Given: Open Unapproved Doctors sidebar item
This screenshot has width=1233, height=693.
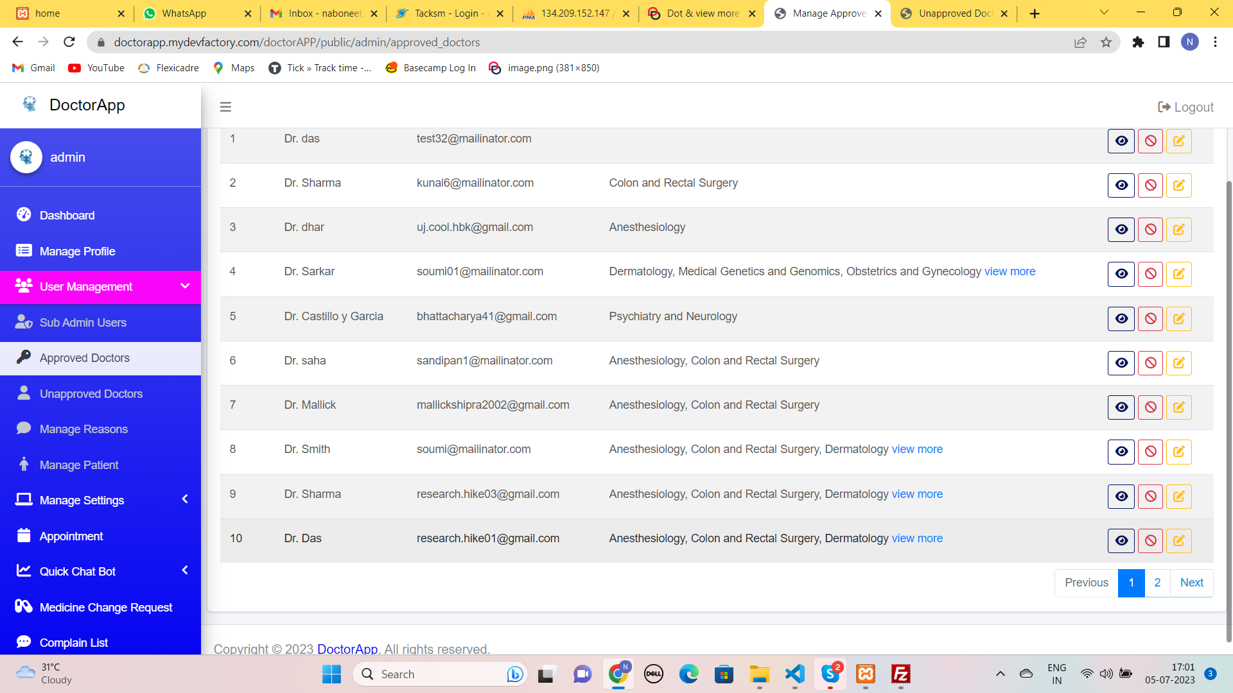Looking at the screenshot, I should 91,394.
